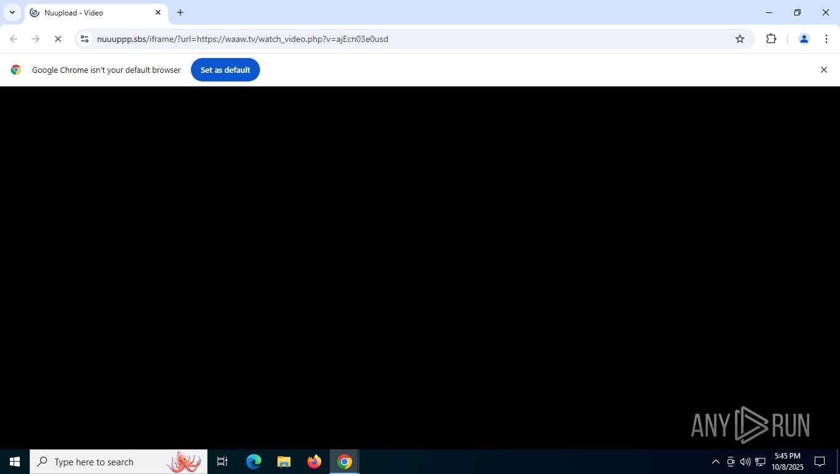Show hidden system tray icons
840x474 pixels.
[x=716, y=462]
